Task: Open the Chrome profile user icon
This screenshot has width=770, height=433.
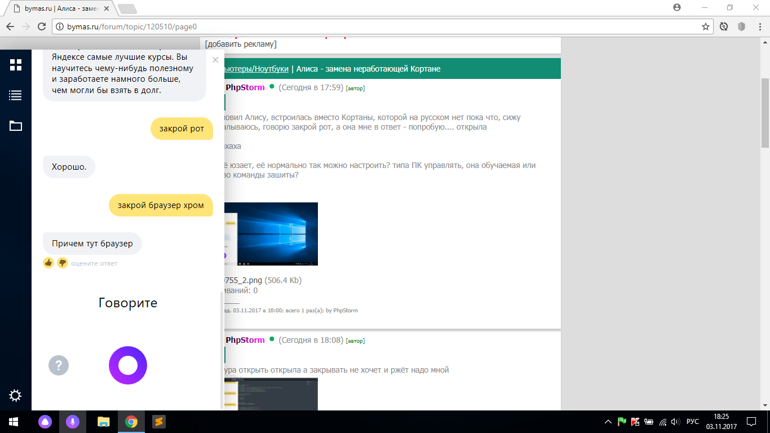Action: coord(677,7)
